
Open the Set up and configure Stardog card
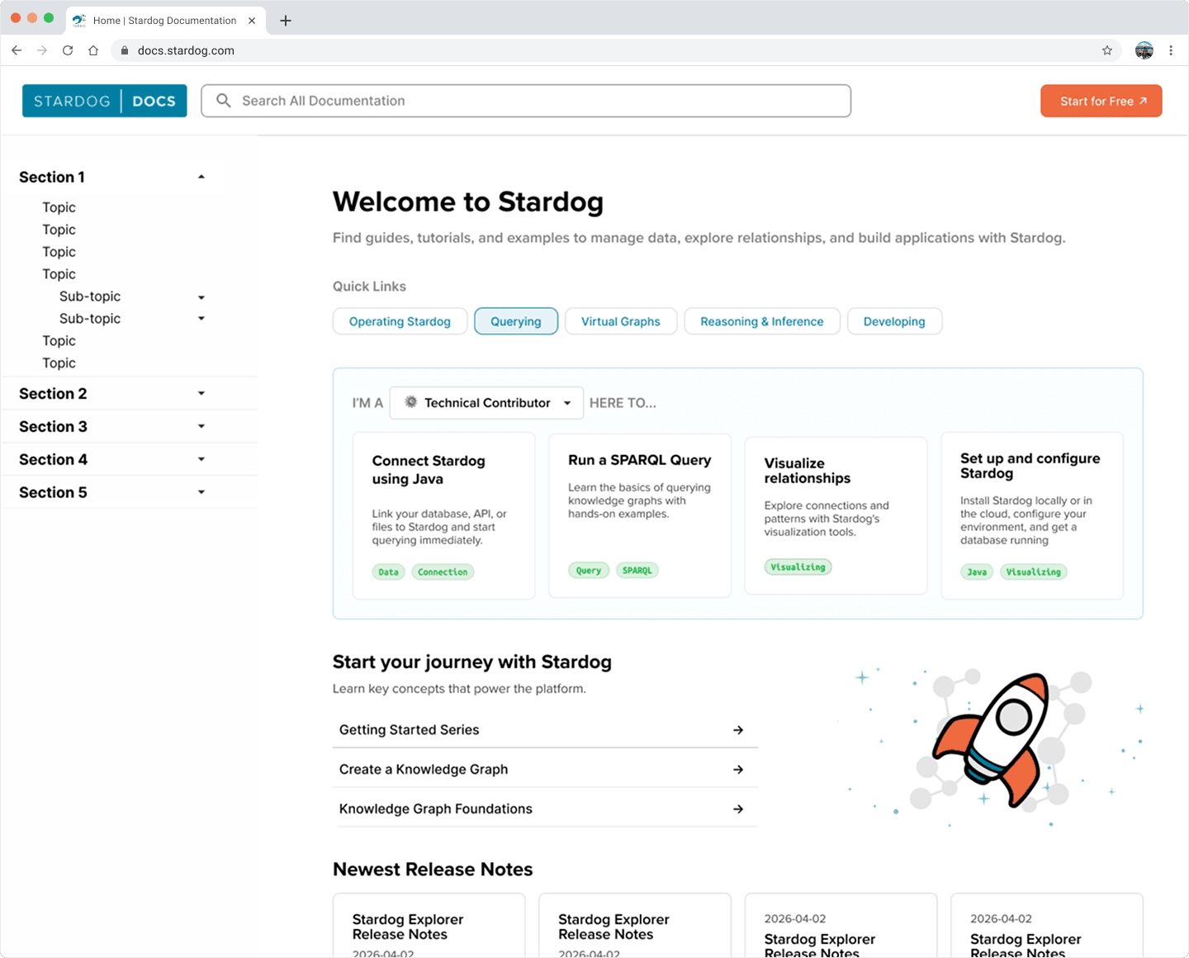(x=1032, y=515)
